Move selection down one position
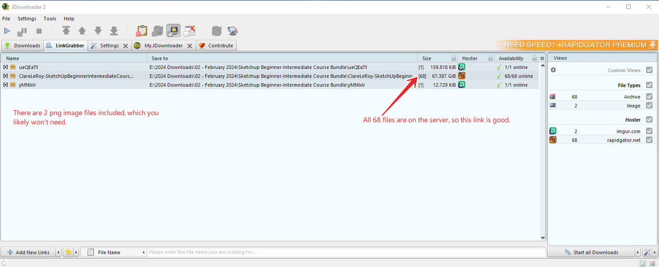659x267 pixels. [98, 31]
